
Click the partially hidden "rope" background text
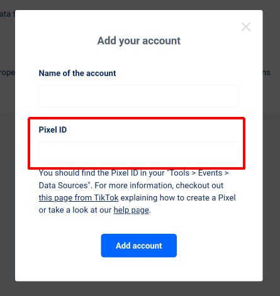tap(8, 73)
